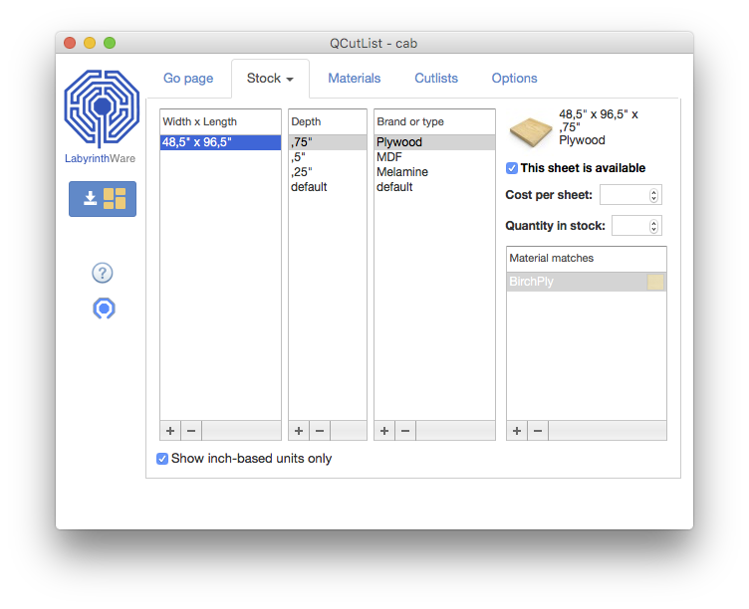Click the LabyrinthWare maze logo

[x=102, y=108]
